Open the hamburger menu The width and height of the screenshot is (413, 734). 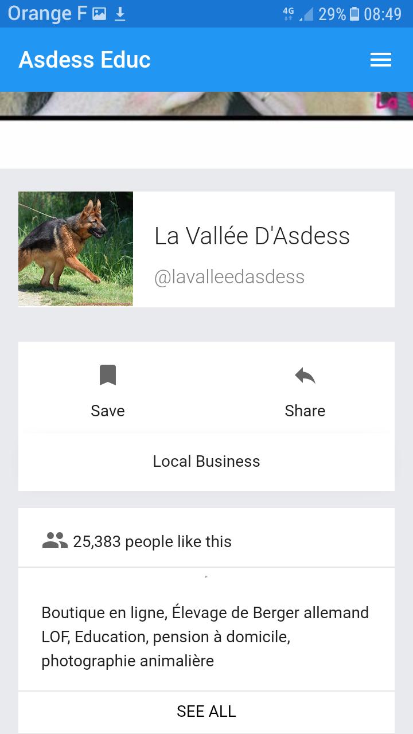click(x=381, y=60)
